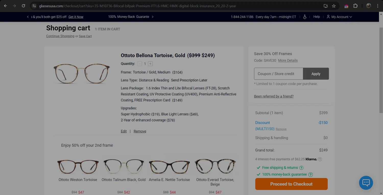
Task: Click Been referred by a friend link
Action: 274,96
